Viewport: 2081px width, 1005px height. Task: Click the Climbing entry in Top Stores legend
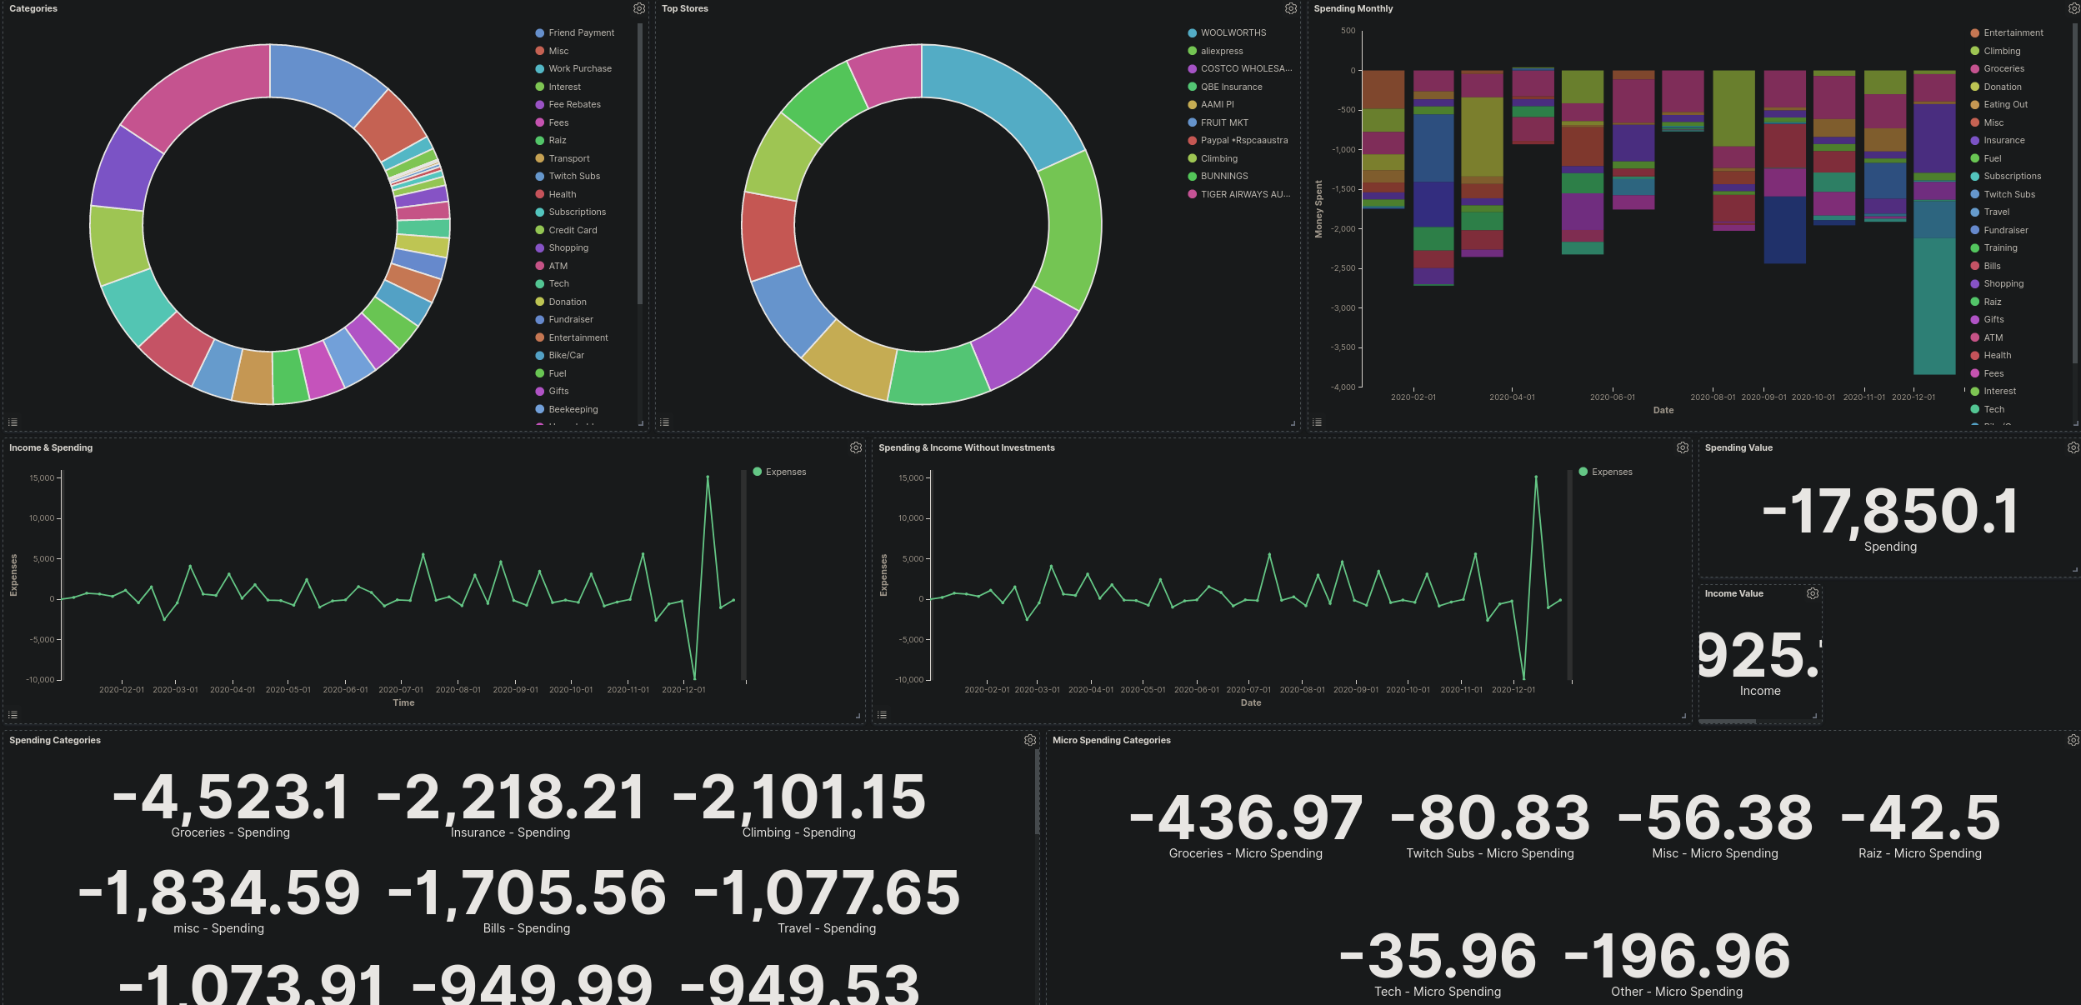pos(1218,158)
